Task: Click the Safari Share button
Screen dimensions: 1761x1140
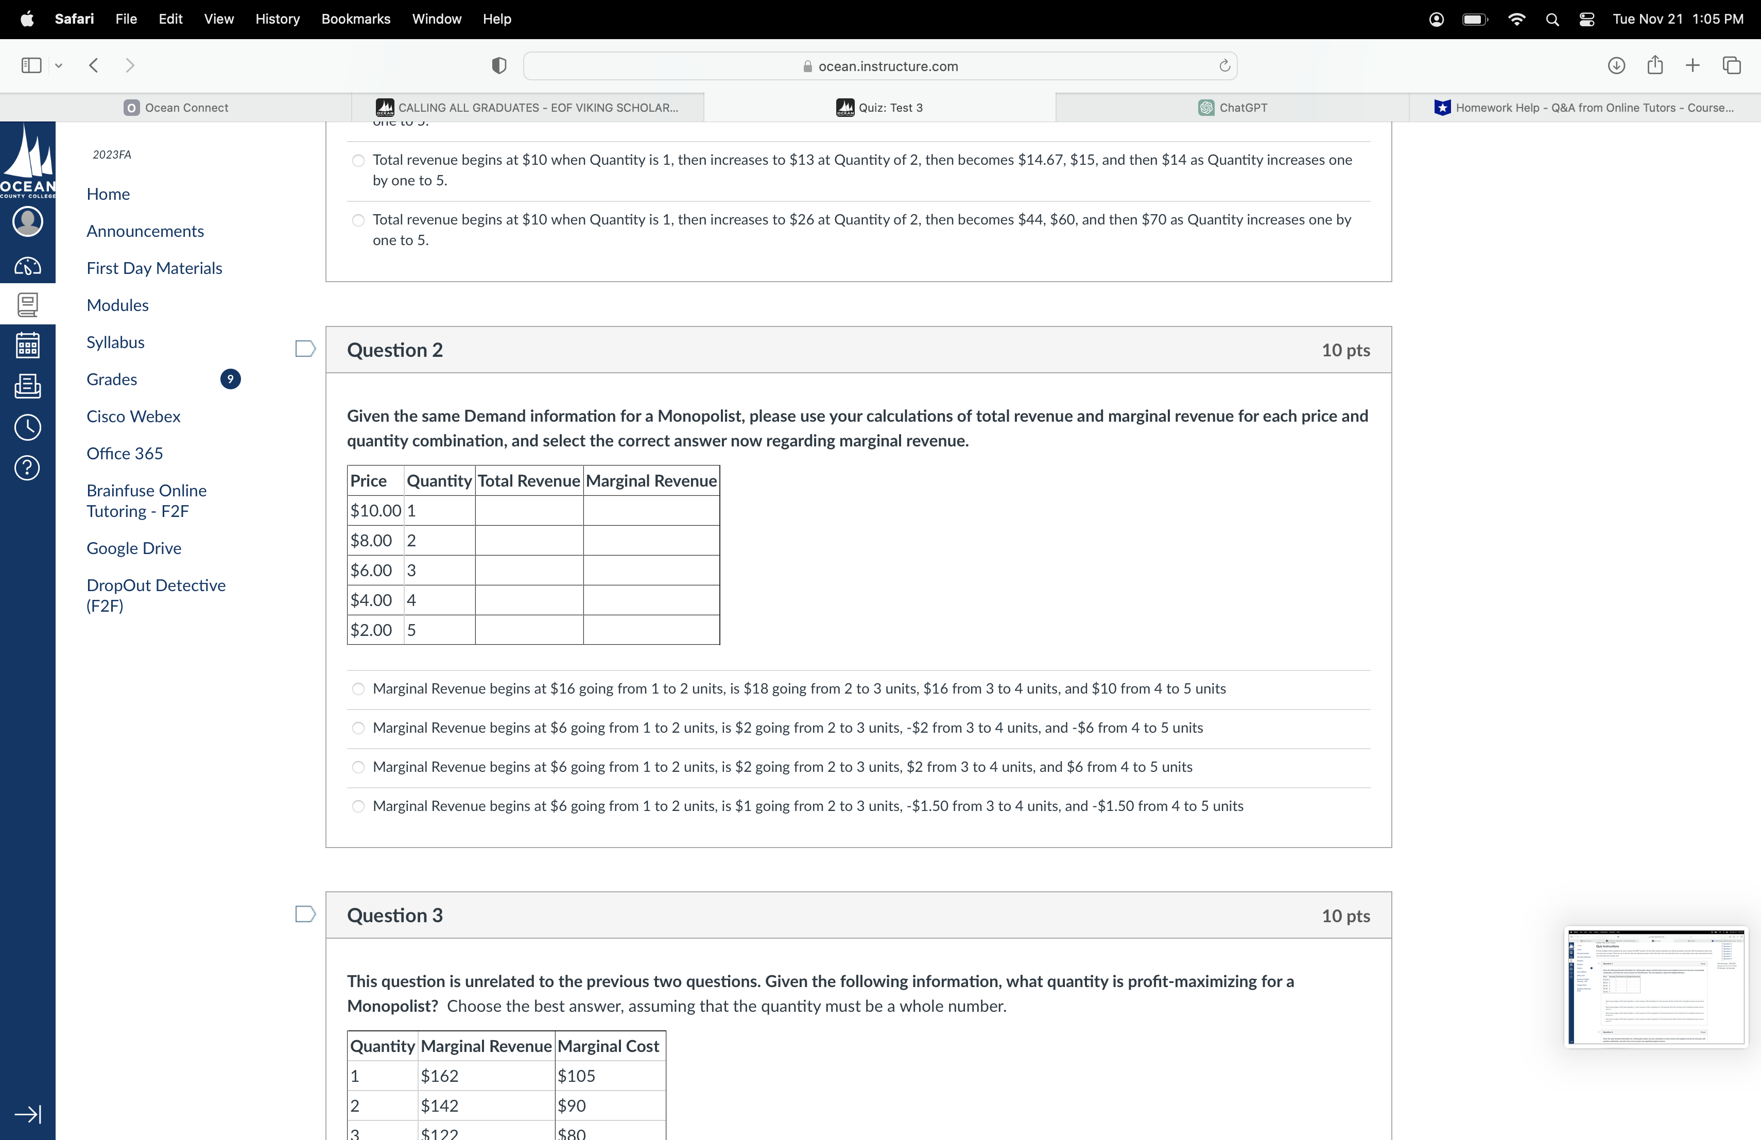Action: point(1654,66)
